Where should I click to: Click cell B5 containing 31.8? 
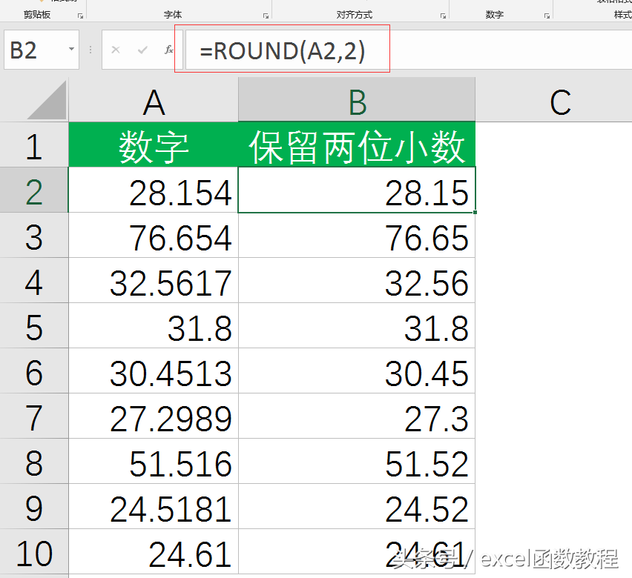357,325
